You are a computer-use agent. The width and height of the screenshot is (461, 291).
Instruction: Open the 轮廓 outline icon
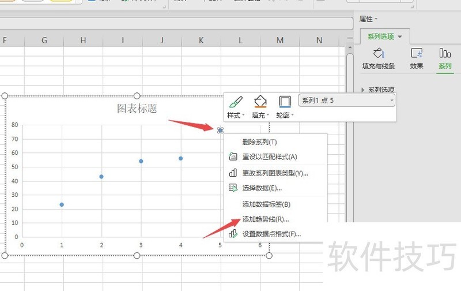coord(285,102)
